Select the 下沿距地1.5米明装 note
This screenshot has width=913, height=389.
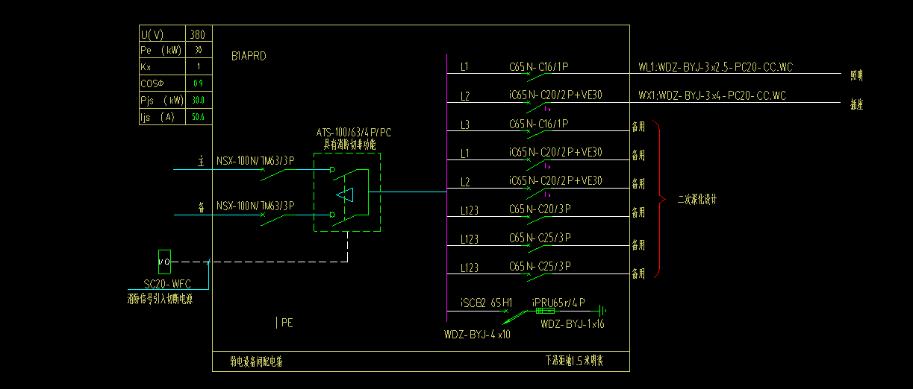coord(574,361)
